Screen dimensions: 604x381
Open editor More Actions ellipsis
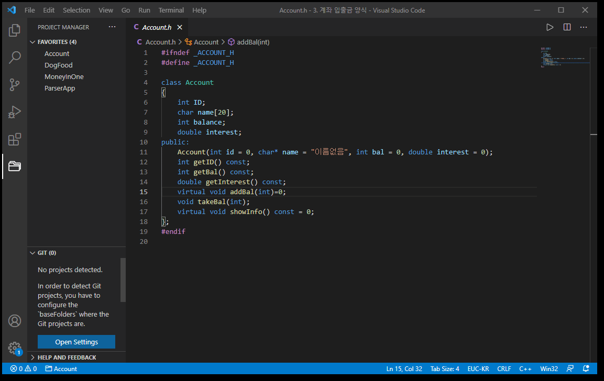tap(584, 27)
